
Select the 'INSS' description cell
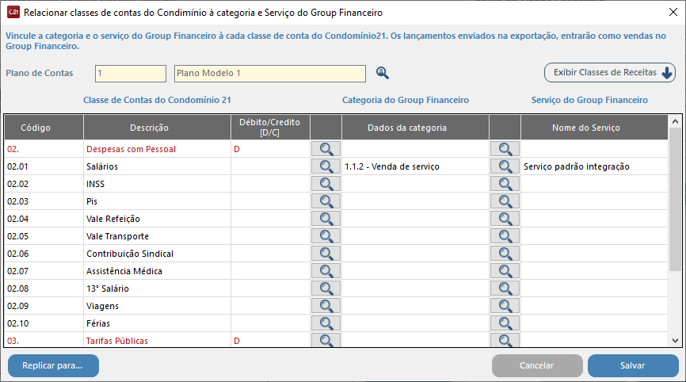157,184
